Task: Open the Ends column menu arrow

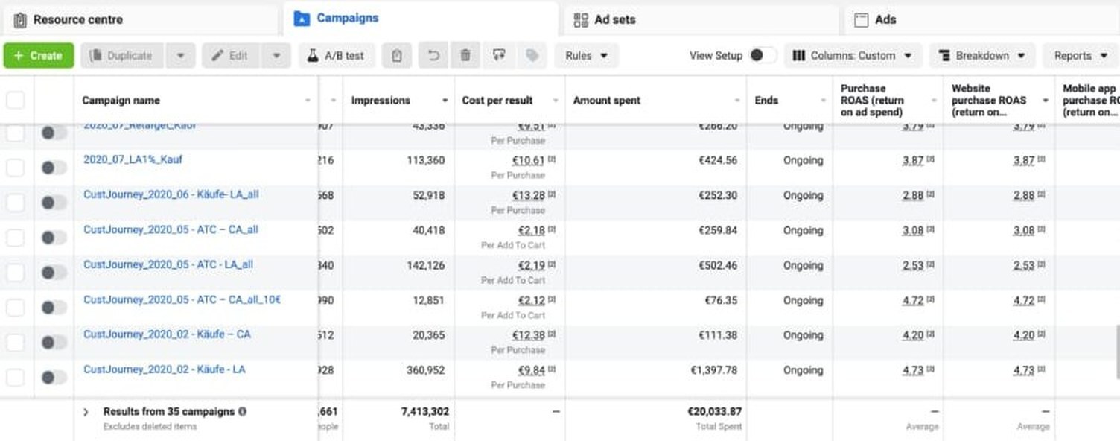Action: [823, 101]
